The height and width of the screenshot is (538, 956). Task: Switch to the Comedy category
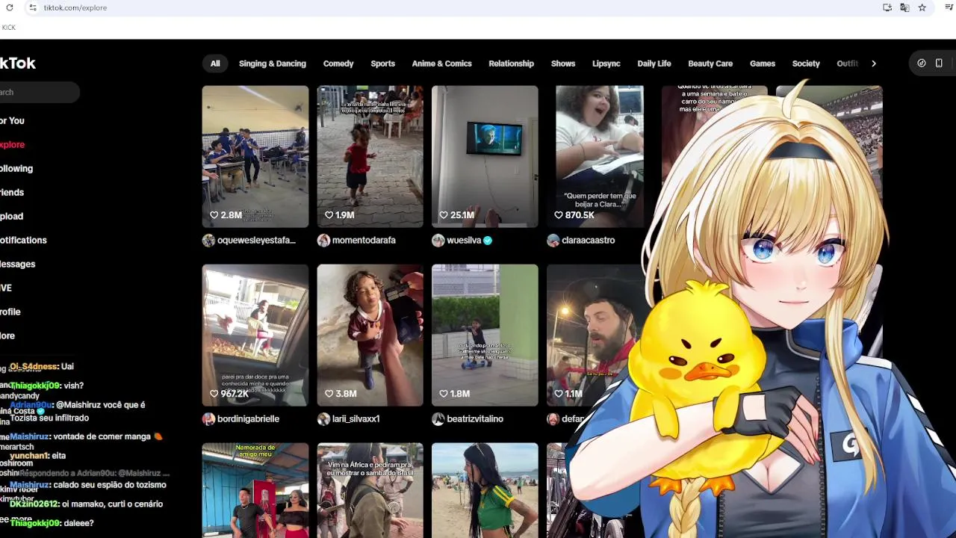(x=338, y=64)
